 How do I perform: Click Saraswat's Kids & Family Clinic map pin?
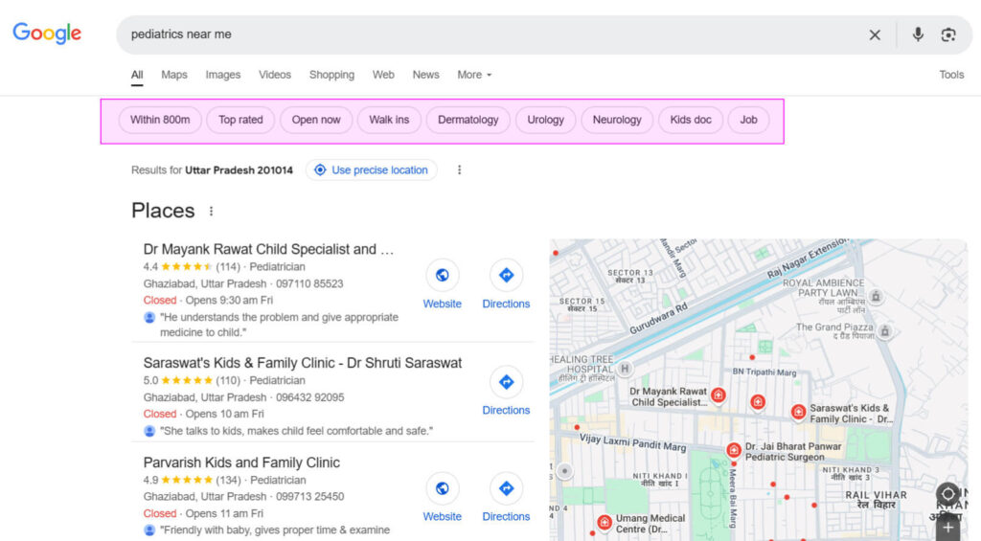click(798, 412)
